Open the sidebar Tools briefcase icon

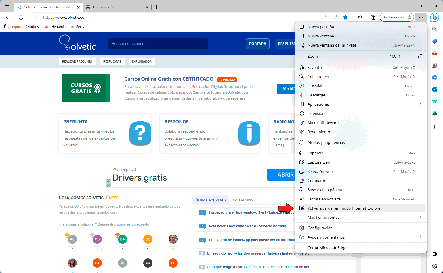pyautogui.click(x=435, y=53)
